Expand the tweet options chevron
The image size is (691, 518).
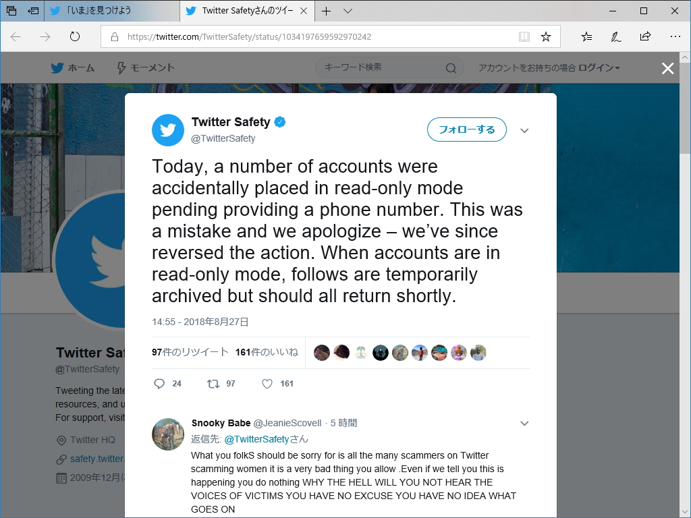click(x=524, y=130)
